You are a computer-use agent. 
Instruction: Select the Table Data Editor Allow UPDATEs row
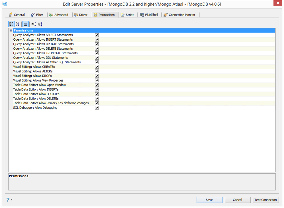(x=142, y=94)
